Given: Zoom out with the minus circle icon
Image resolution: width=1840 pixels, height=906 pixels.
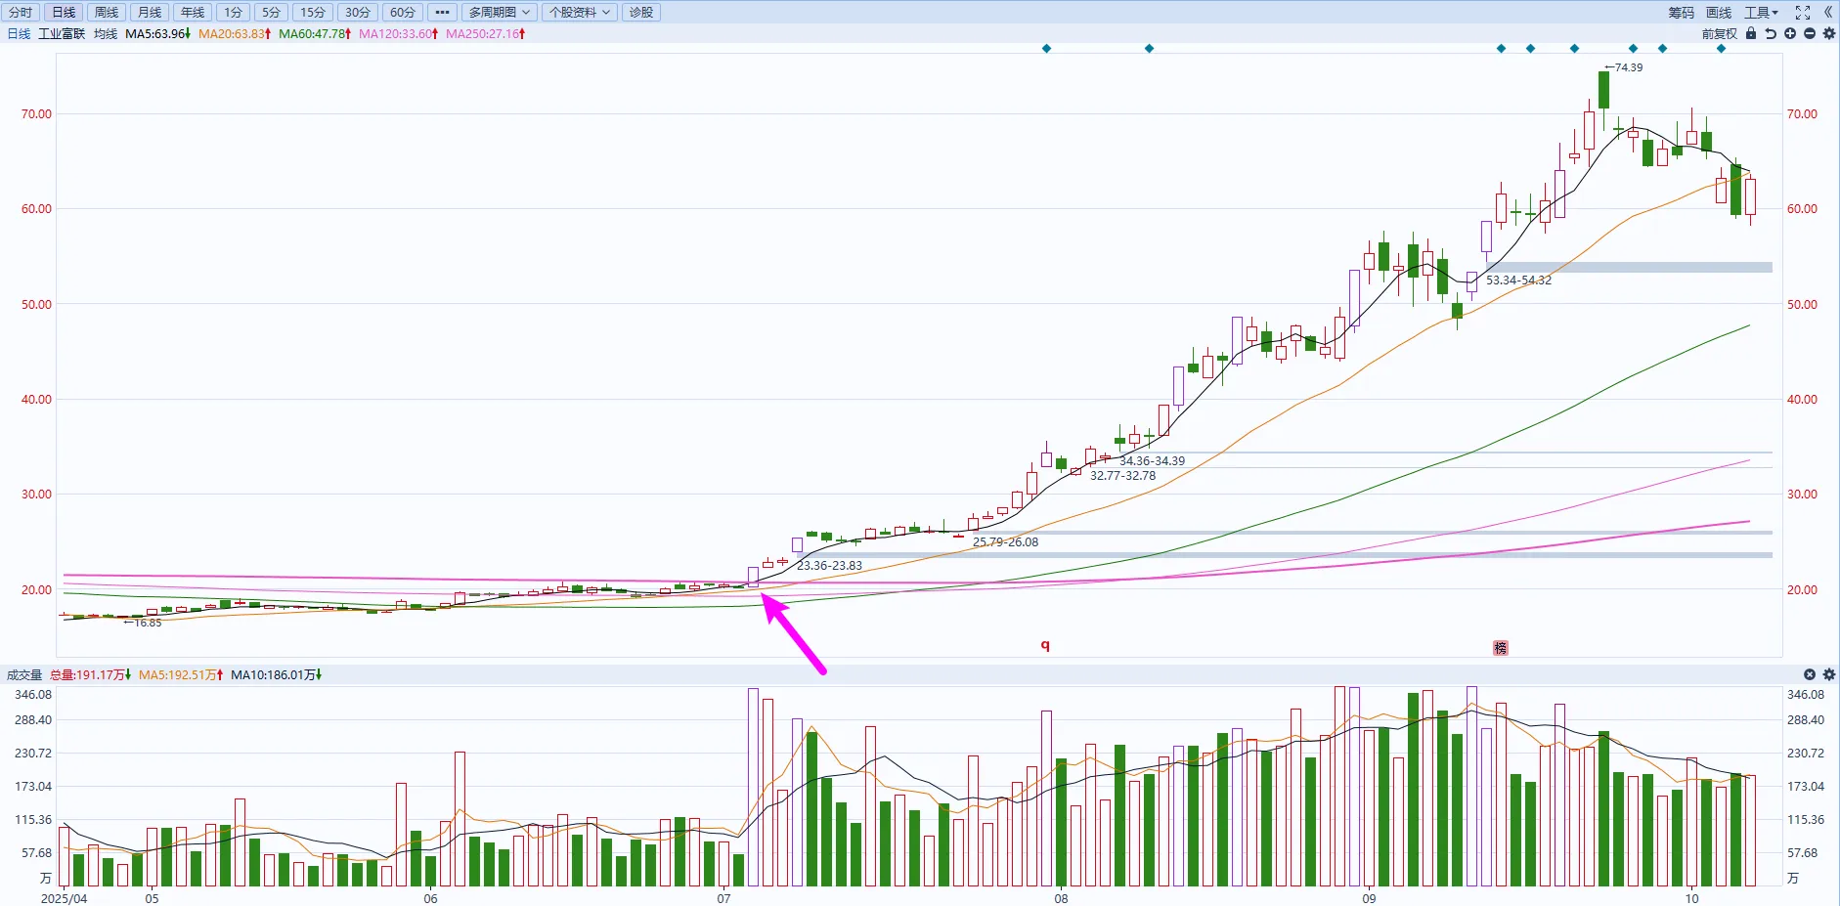Looking at the screenshot, I should [x=1810, y=33].
